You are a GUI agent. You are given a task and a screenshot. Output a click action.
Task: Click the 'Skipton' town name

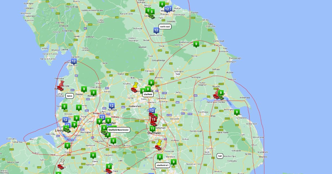click(121, 74)
